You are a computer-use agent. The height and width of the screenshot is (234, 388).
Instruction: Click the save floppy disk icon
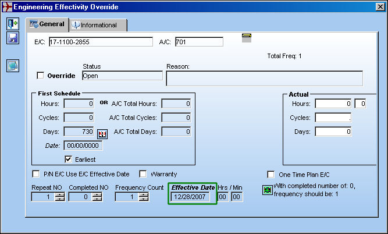coord(13,38)
